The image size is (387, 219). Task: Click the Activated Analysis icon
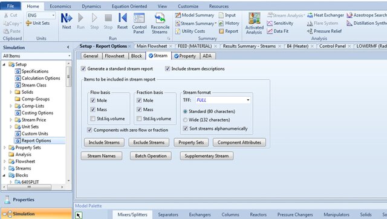pos(254,18)
